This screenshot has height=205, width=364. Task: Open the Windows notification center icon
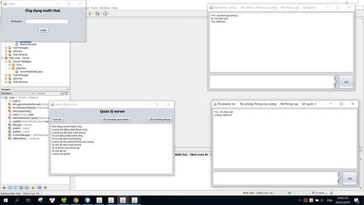click(357, 200)
